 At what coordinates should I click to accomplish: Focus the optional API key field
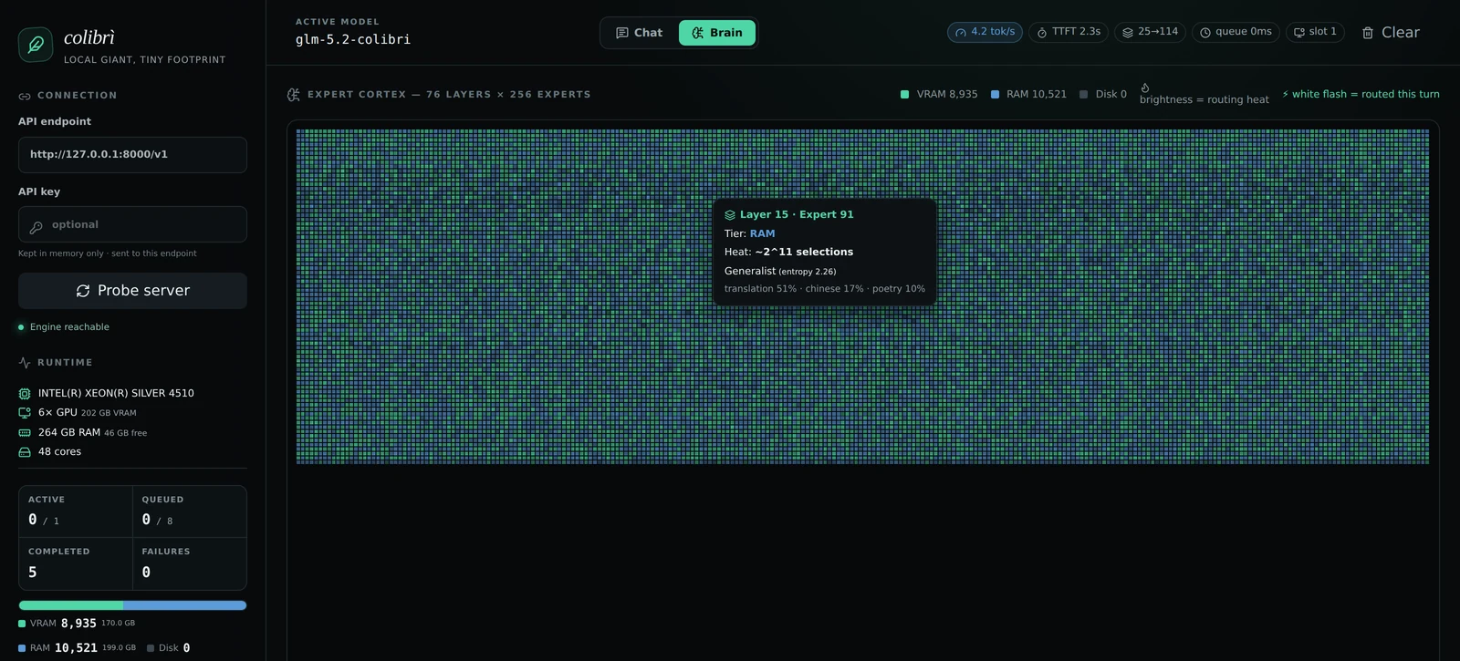132,224
